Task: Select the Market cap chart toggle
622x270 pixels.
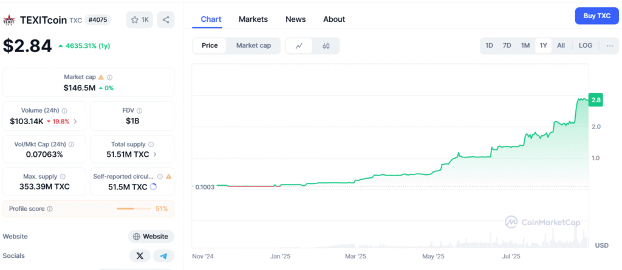Action: pyautogui.click(x=253, y=45)
